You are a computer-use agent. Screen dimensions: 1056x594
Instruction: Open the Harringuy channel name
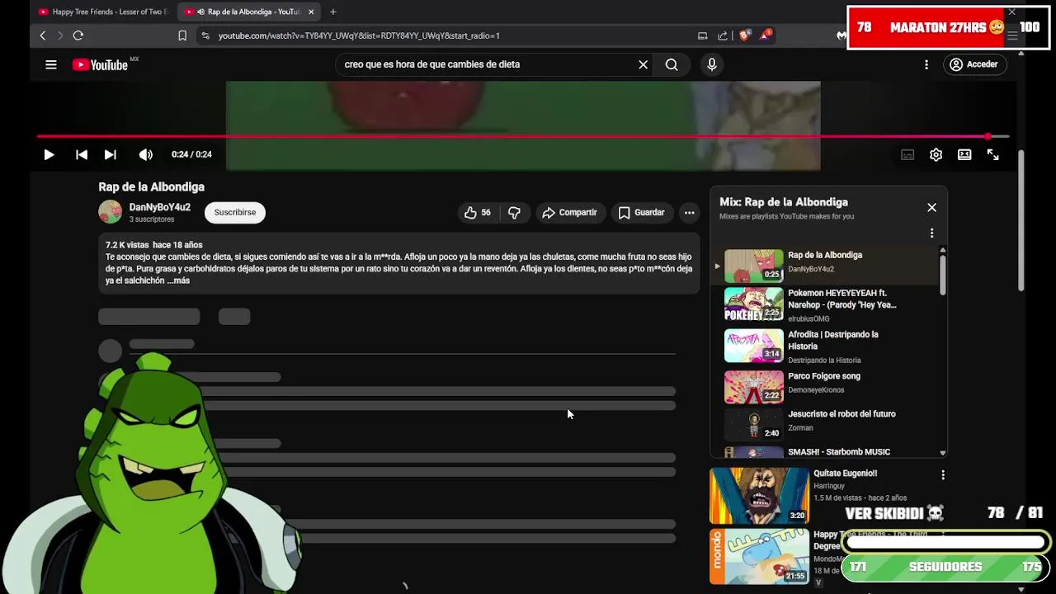tap(829, 486)
